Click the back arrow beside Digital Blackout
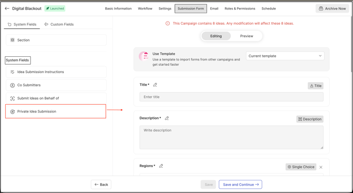The height and width of the screenshot is (193, 353). tap(7, 8)
